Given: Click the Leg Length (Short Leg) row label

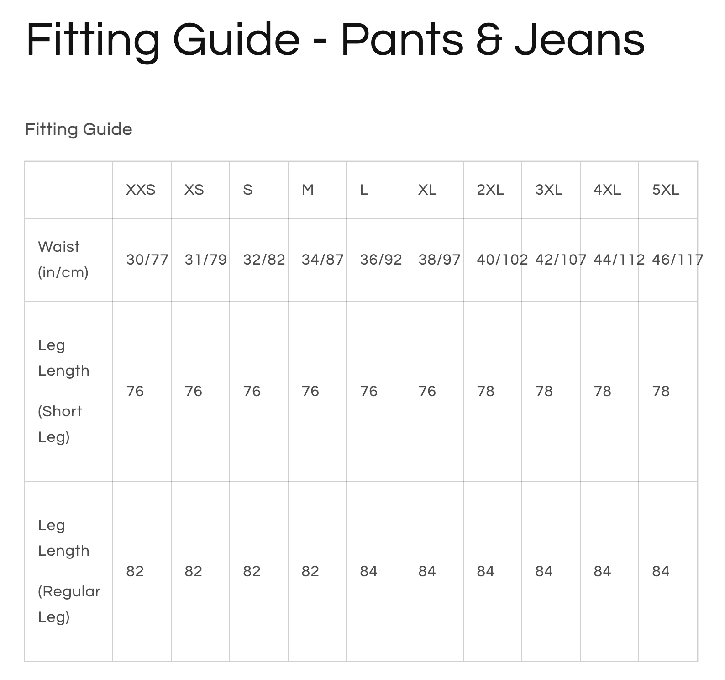Looking at the screenshot, I should click(x=63, y=391).
